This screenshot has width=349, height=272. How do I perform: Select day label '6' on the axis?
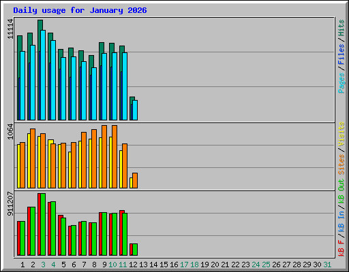point(74,265)
